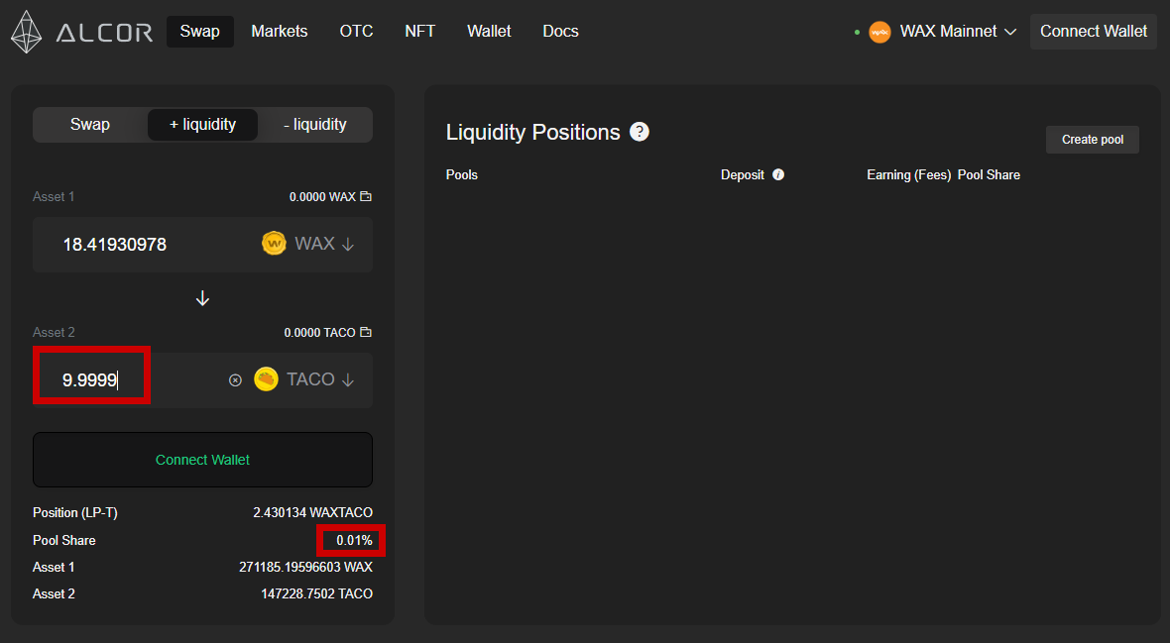Click the WAX token coin icon
The height and width of the screenshot is (643, 1170).
[x=274, y=243]
